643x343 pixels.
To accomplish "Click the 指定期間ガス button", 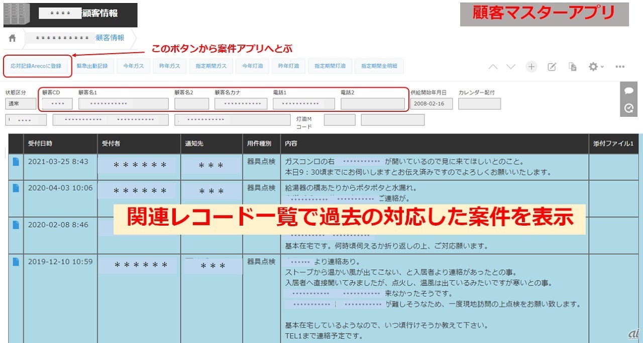I will [211, 66].
